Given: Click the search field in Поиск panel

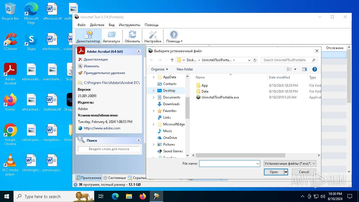Looking at the screenshot, I should pyautogui.click(x=109, y=149).
